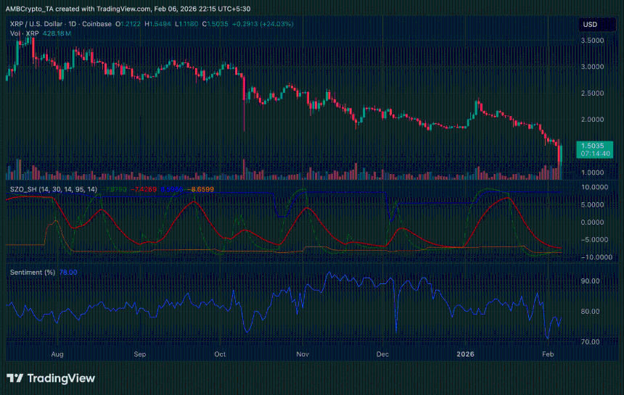Click the TradingView wordmark text

(60, 378)
